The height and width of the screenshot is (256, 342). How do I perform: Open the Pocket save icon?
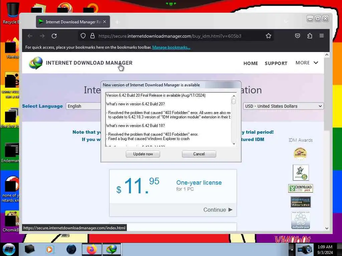298,36
